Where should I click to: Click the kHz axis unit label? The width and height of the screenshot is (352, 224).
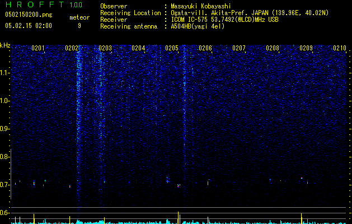pos(5,45)
